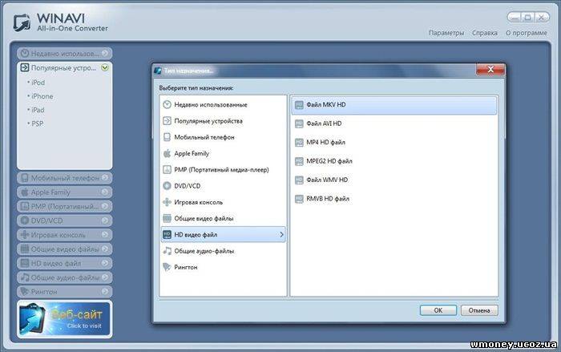Viewport: 561px width, 352px height.
Task: Click chevron arrow on HD видео файл row
Action: click(x=281, y=235)
